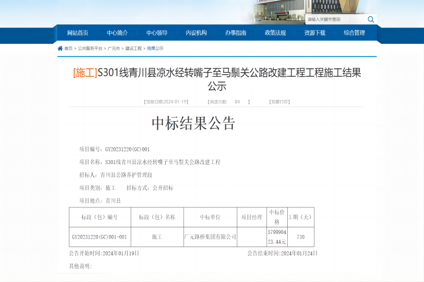Click the home icon in breadcrumb

coord(60,48)
